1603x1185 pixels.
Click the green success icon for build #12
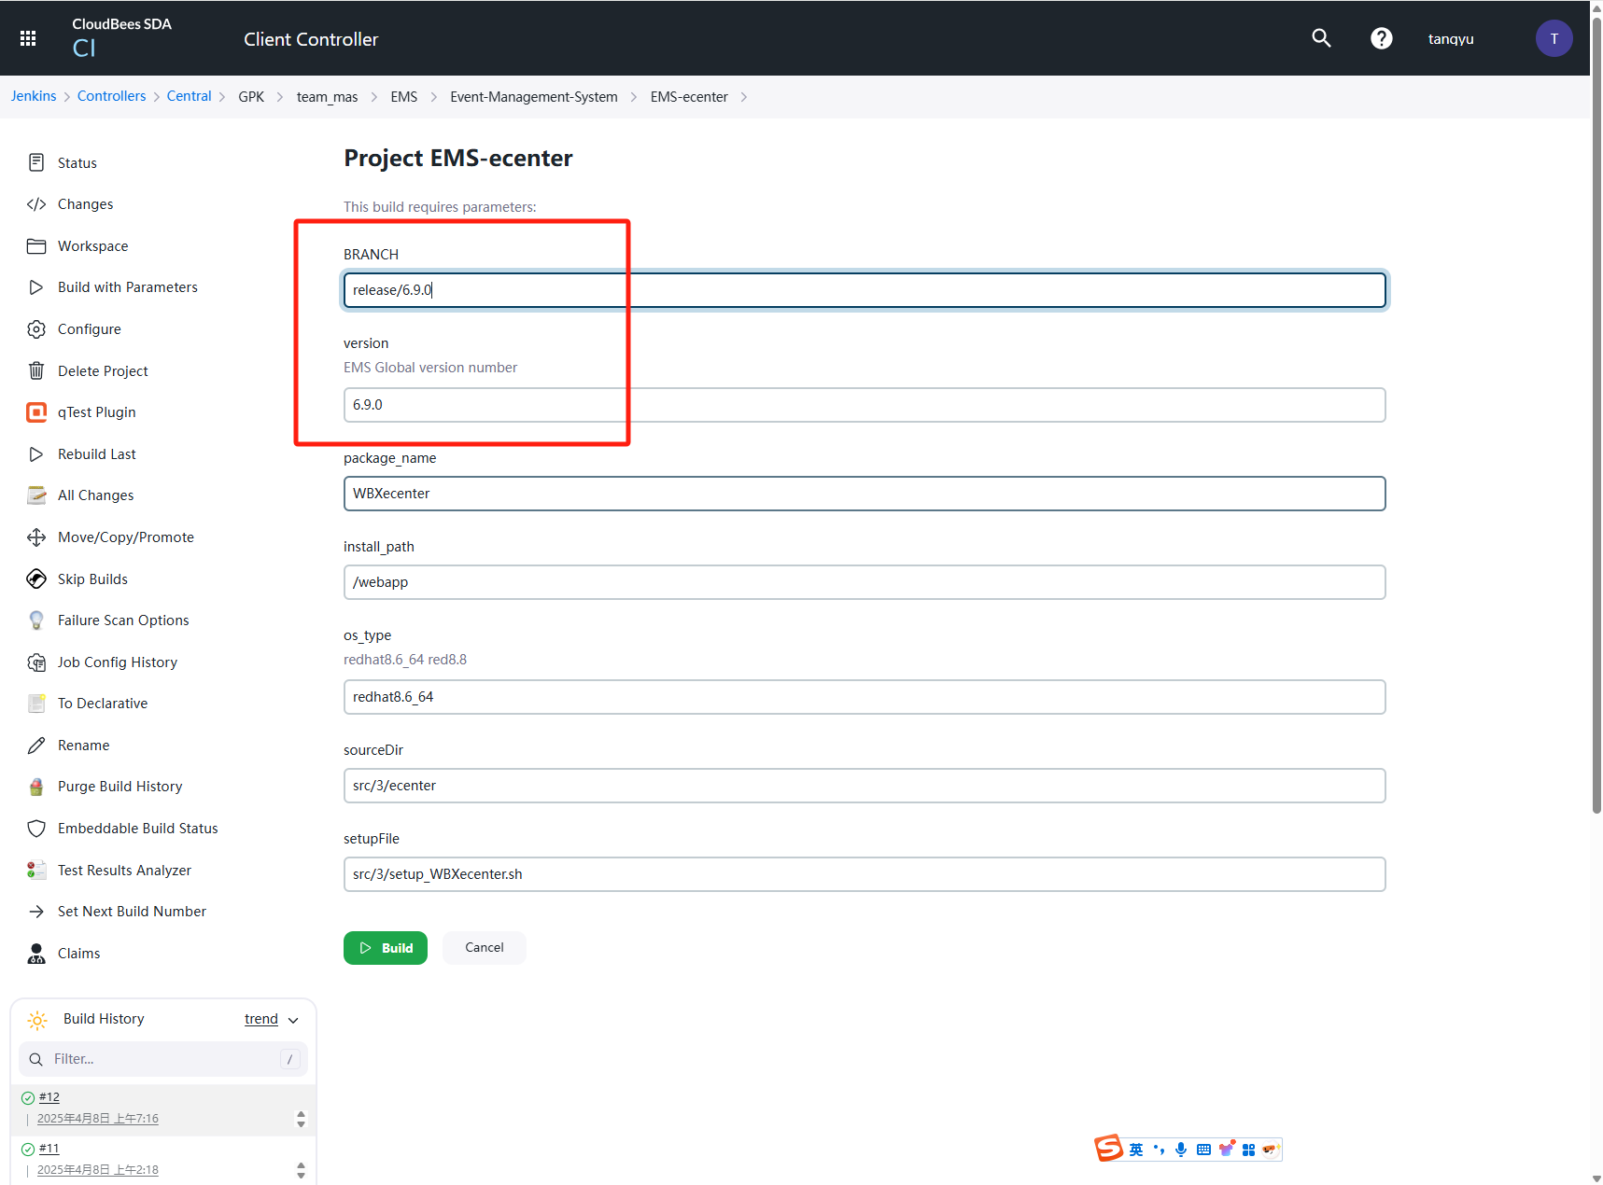(x=28, y=1098)
